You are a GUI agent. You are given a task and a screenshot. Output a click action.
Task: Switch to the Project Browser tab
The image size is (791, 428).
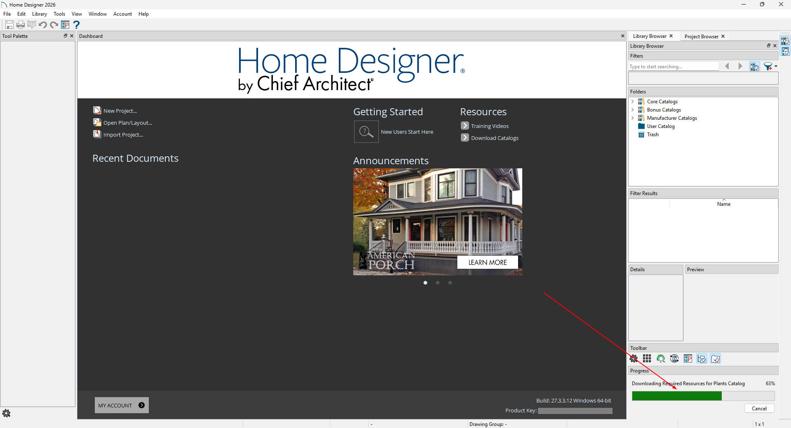pyautogui.click(x=701, y=36)
